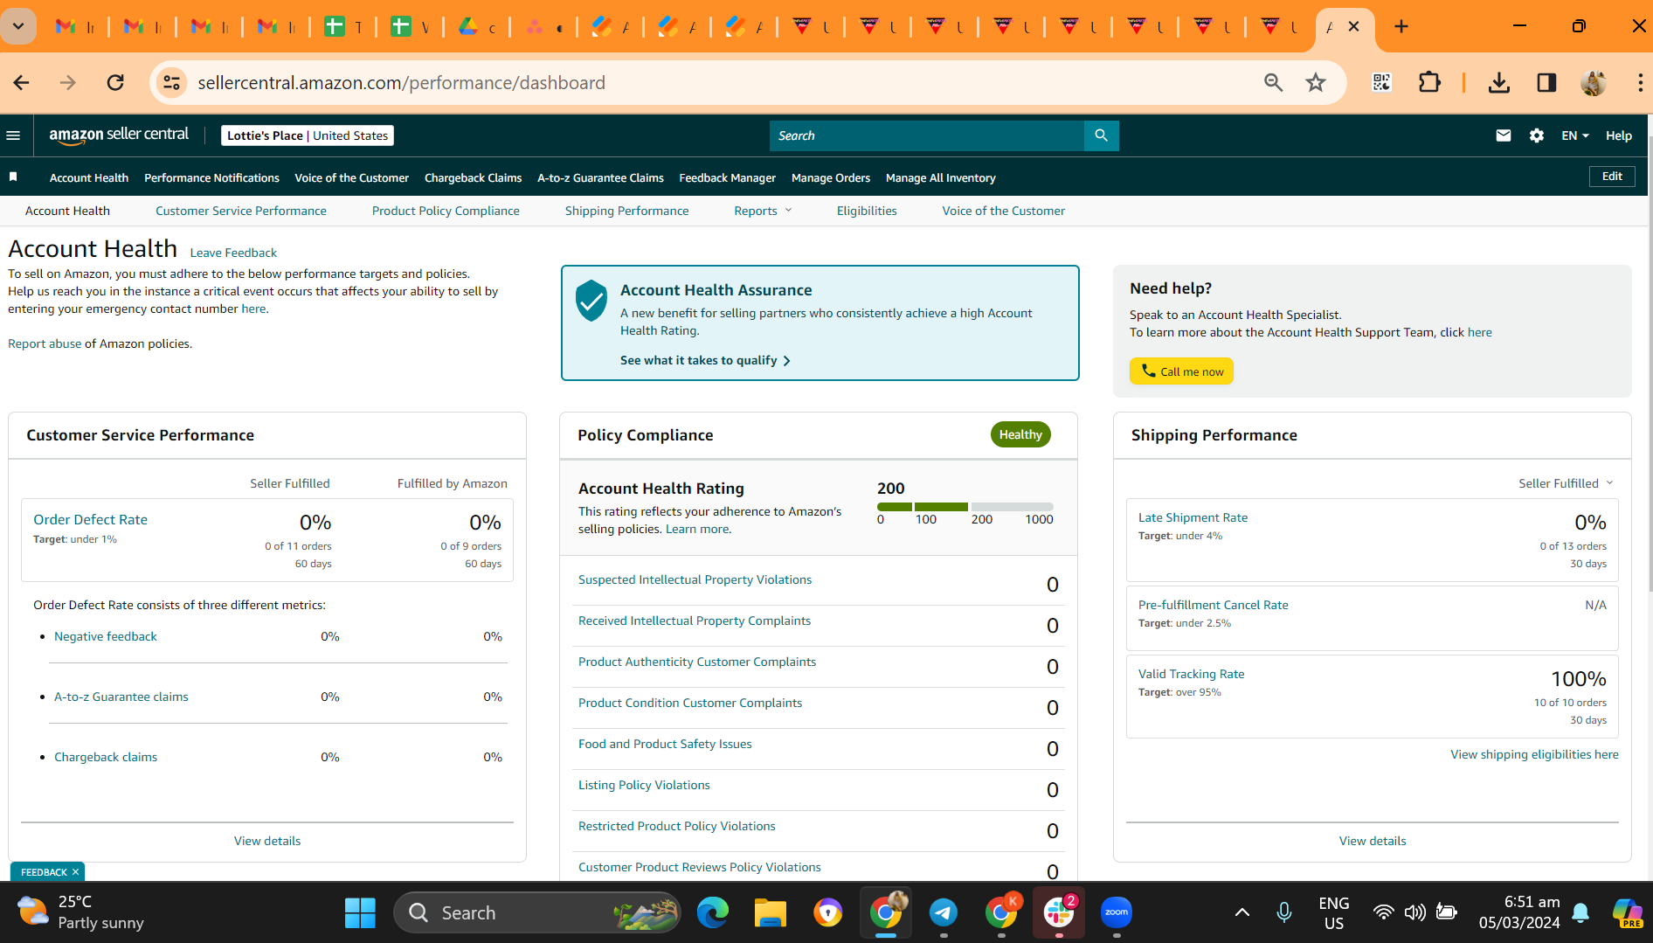Open the Negative feedback metric link
This screenshot has width=1653, height=943.
[x=106, y=636]
